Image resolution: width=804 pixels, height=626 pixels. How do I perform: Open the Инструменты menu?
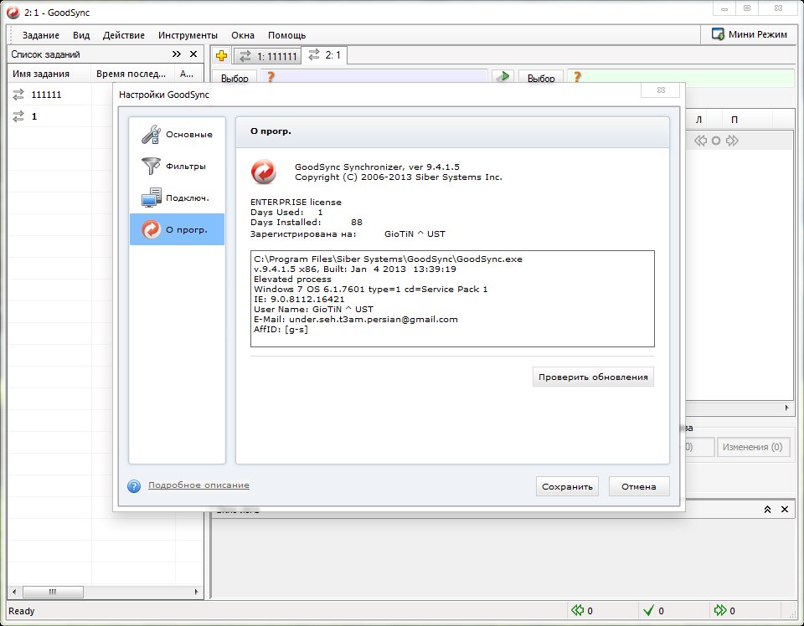point(188,35)
